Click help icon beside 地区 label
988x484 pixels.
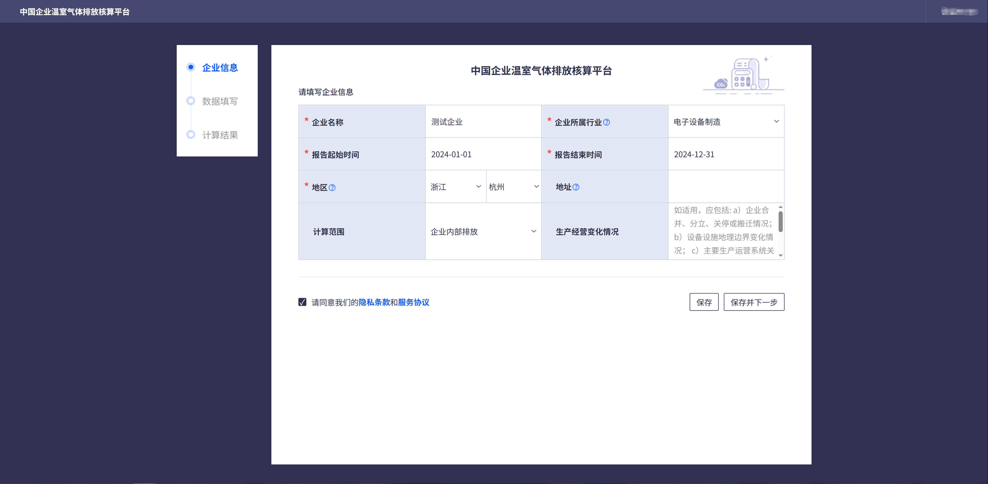[332, 188]
